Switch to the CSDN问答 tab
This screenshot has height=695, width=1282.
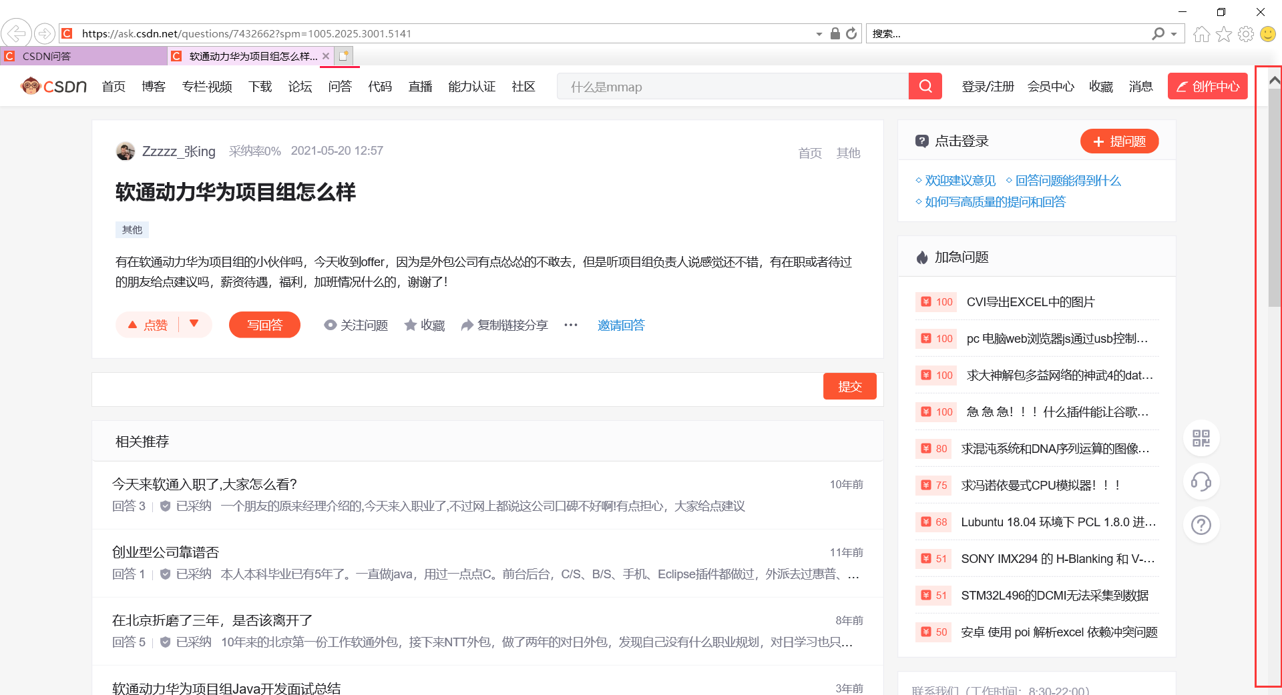[x=83, y=56]
